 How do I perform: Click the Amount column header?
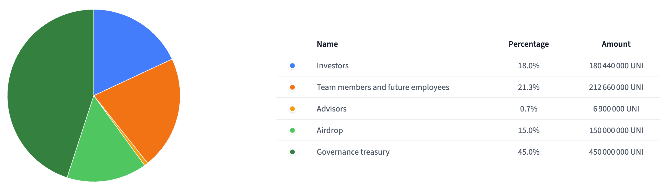pyautogui.click(x=616, y=44)
